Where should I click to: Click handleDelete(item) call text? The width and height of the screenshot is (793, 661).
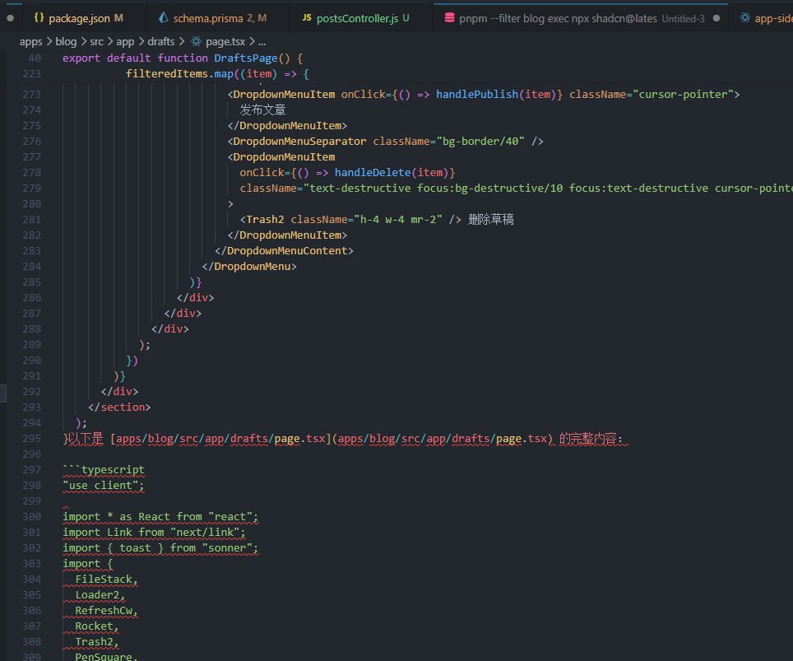pos(391,173)
